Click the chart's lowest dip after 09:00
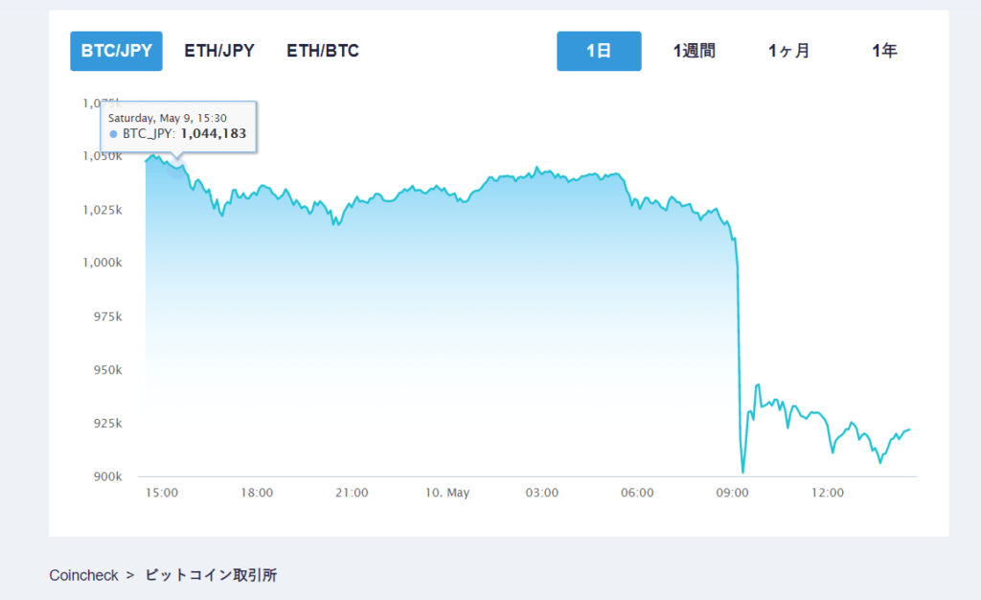981x600 pixels. tap(742, 472)
